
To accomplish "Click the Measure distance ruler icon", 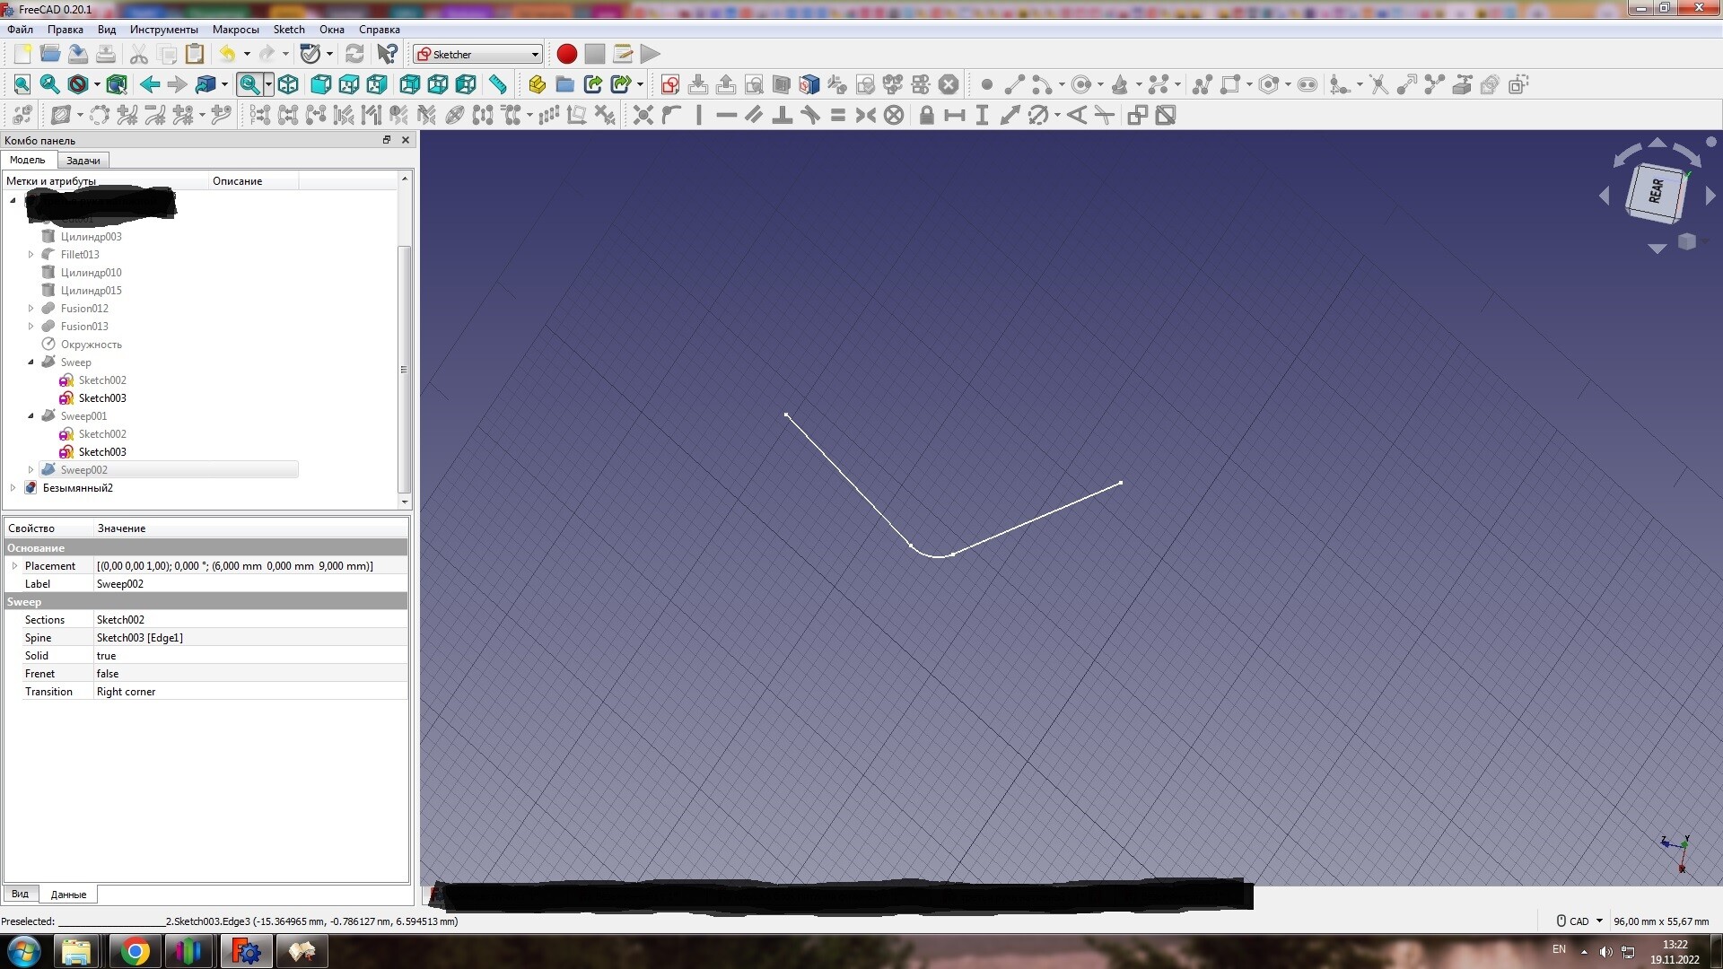I will [498, 84].
